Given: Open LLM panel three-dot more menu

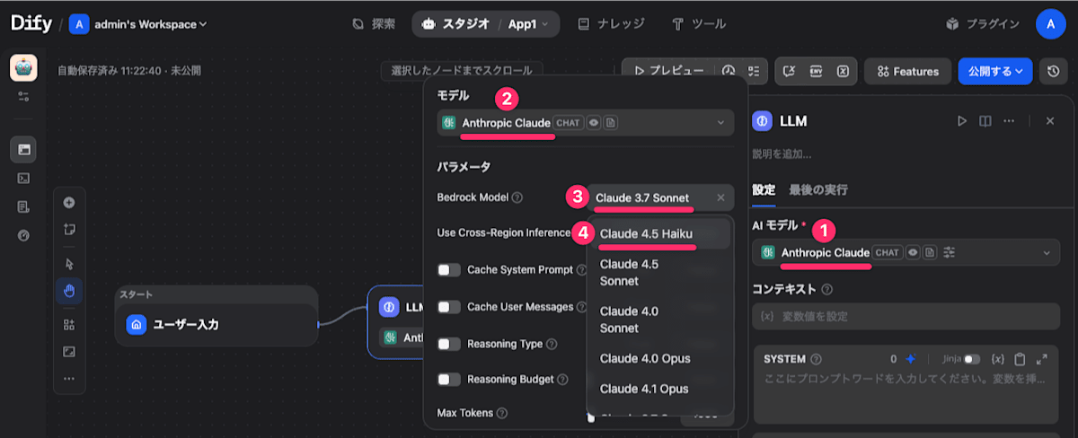Looking at the screenshot, I should [1009, 120].
